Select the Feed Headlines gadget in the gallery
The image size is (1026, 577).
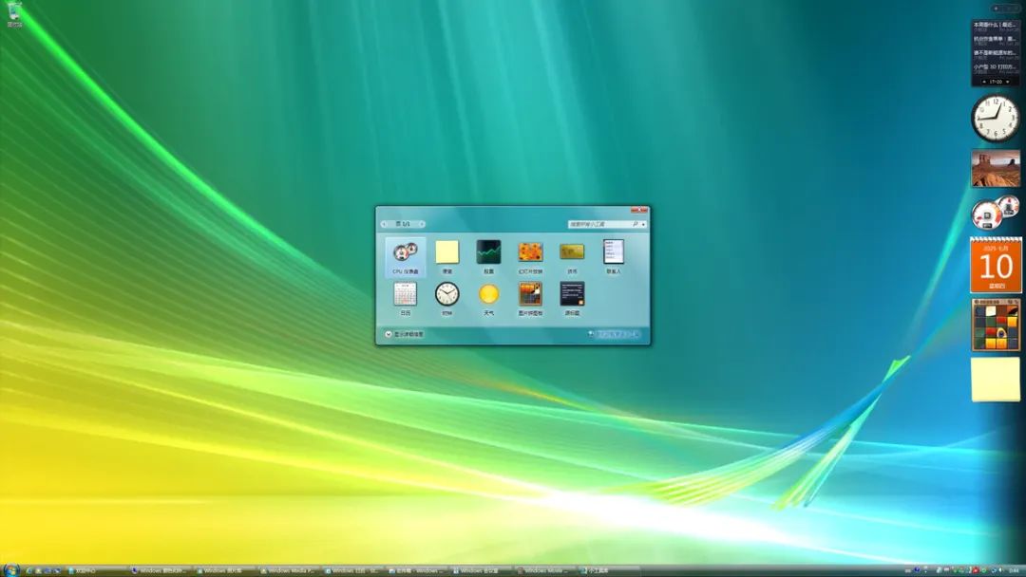tap(572, 298)
